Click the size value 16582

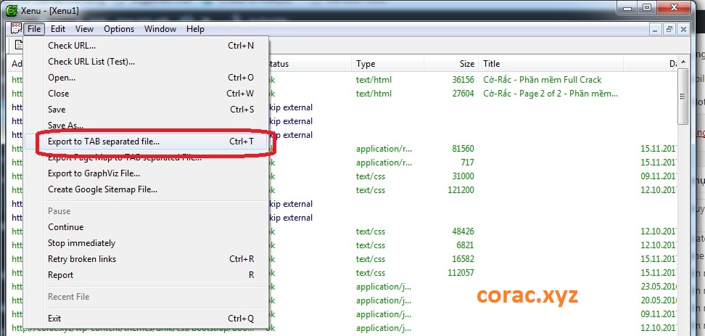pyautogui.click(x=463, y=259)
